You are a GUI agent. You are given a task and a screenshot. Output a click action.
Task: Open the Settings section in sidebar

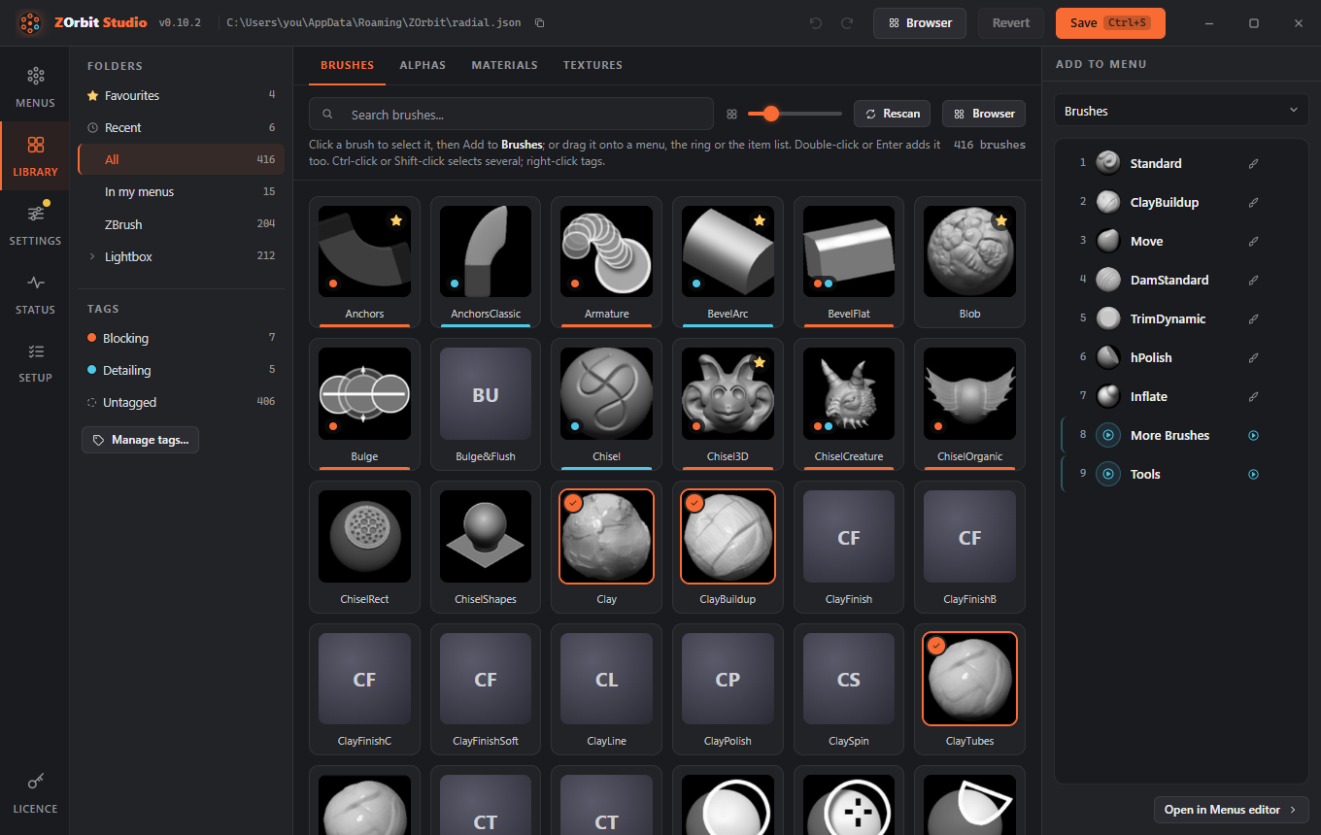coord(35,224)
